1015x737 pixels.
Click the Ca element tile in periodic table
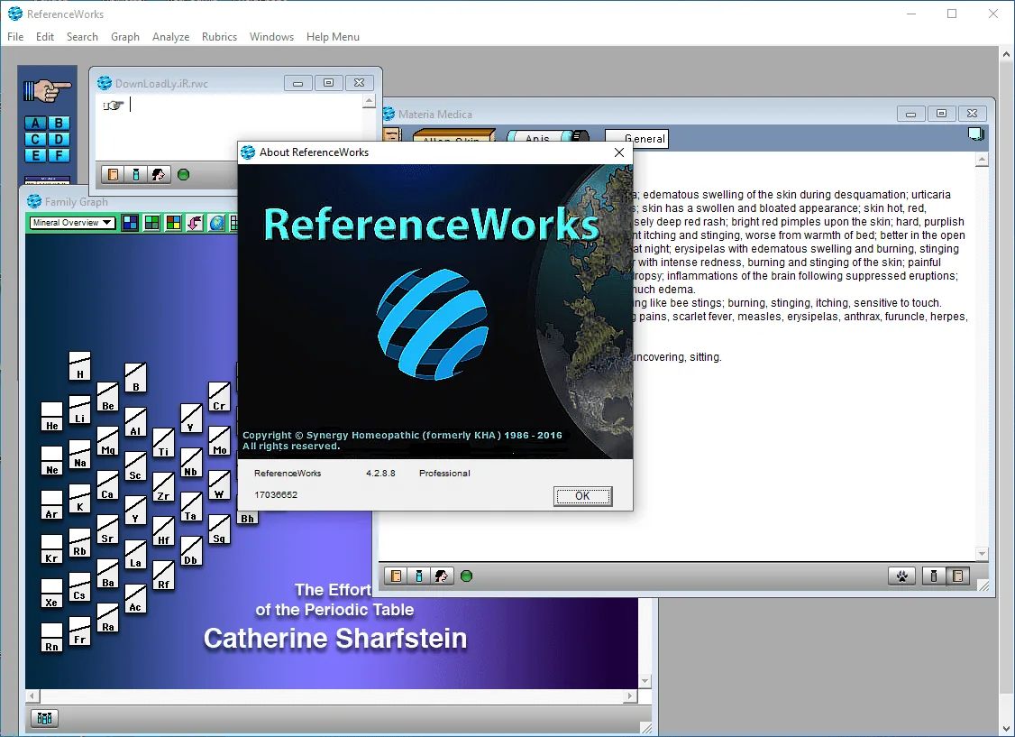coord(107,486)
